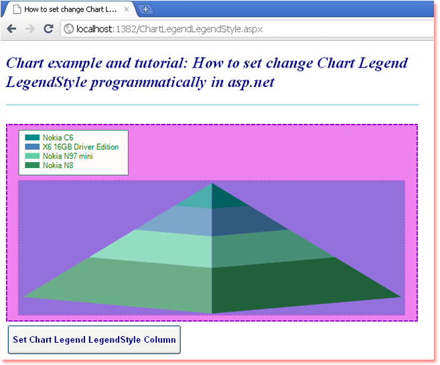The image size is (440, 365).
Task: Select the 'How to set change Chart L...' tab
Action: [69, 9]
